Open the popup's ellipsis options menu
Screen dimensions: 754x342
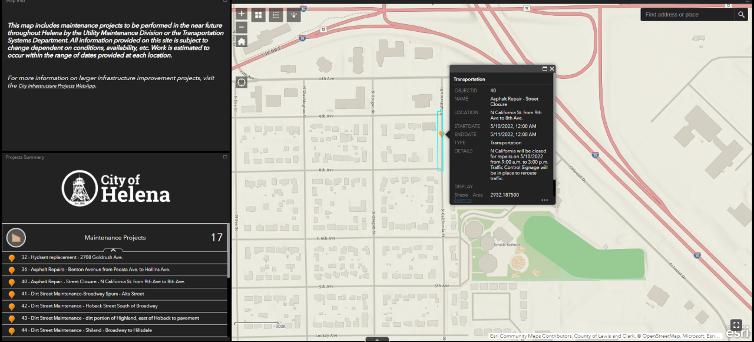click(x=545, y=200)
